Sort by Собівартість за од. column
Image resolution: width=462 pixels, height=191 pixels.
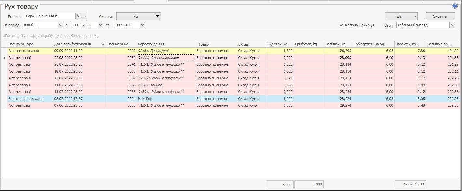coord(373,44)
